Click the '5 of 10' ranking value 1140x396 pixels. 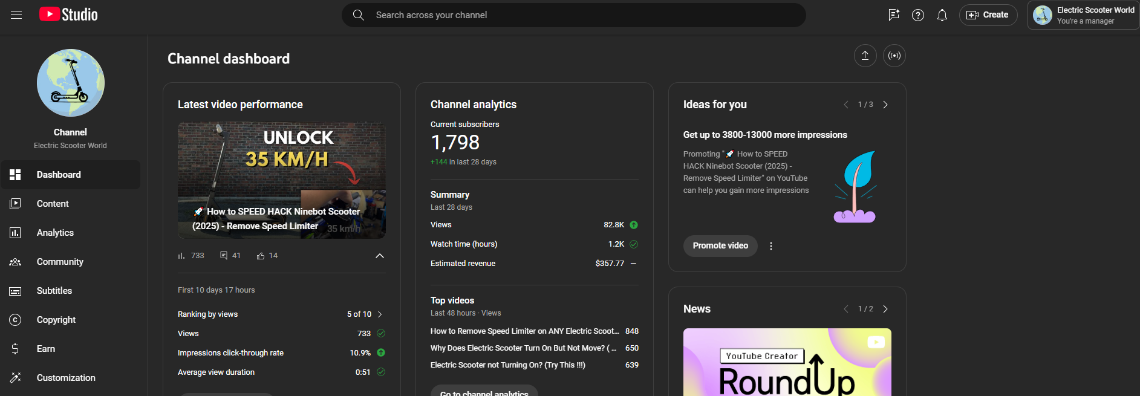359,314
